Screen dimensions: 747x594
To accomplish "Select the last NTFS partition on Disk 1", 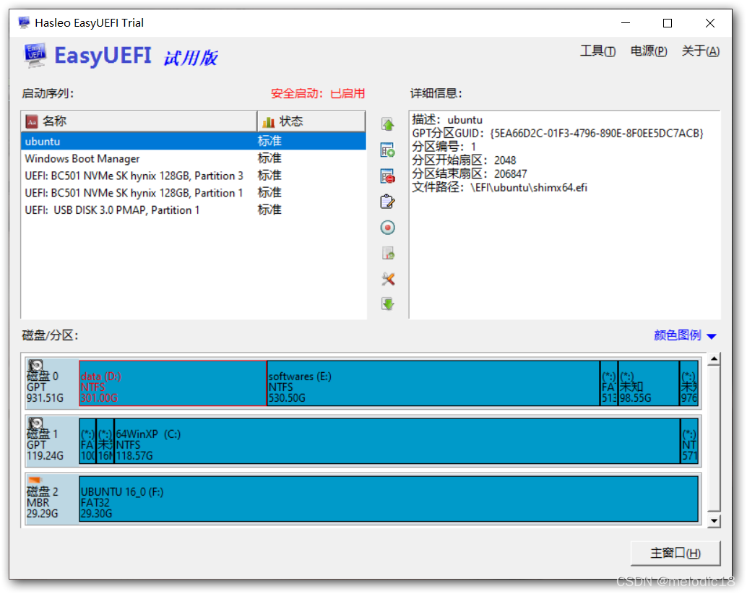I will point(689,441).
